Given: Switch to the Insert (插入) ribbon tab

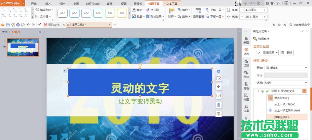Looking at the screenshot, I should [48, 4].
